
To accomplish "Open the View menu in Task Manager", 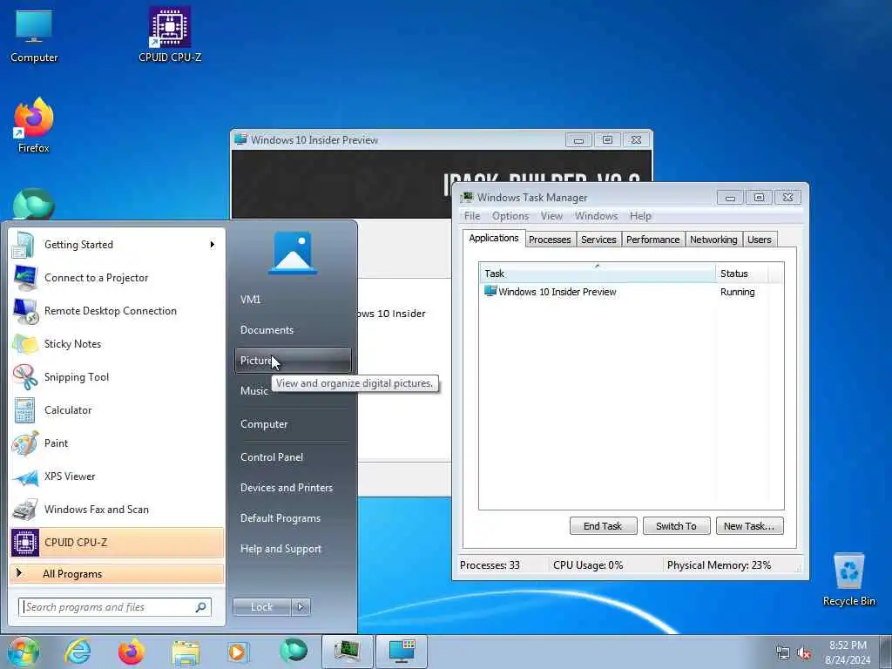I will click(551, 216).
